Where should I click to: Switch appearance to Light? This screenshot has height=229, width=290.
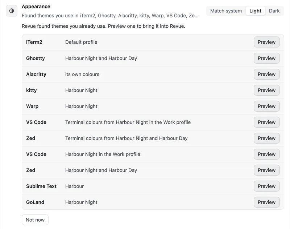pos(255,11)
